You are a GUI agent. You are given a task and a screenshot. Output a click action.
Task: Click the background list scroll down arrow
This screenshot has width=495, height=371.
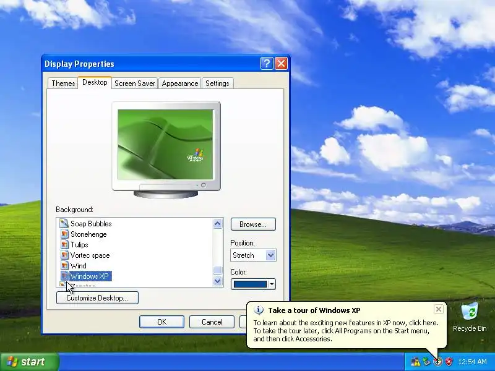[217, 281]
